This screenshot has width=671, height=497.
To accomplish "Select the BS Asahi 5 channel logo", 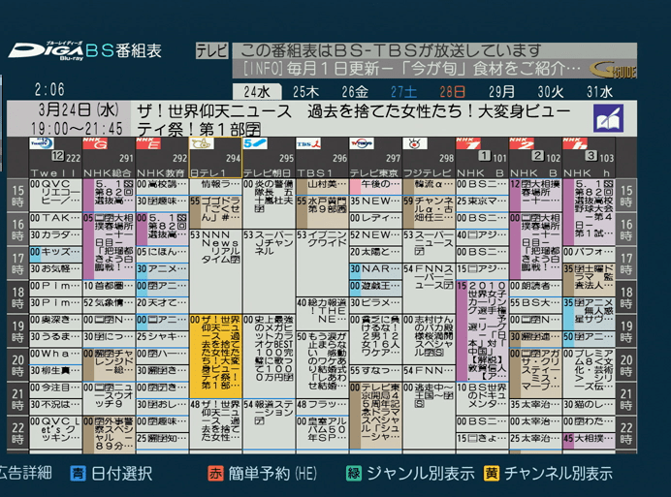I will pyautogui.click(x=255, y=143).
